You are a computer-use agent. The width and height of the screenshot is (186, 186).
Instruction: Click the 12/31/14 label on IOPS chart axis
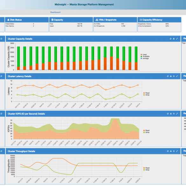(139, 143)
